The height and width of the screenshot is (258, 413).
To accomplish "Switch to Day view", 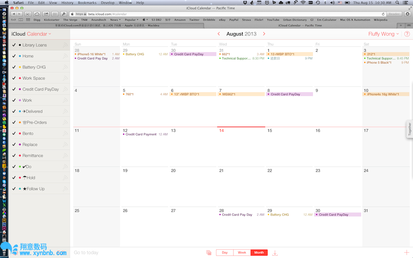I will [x=225, y=253].
